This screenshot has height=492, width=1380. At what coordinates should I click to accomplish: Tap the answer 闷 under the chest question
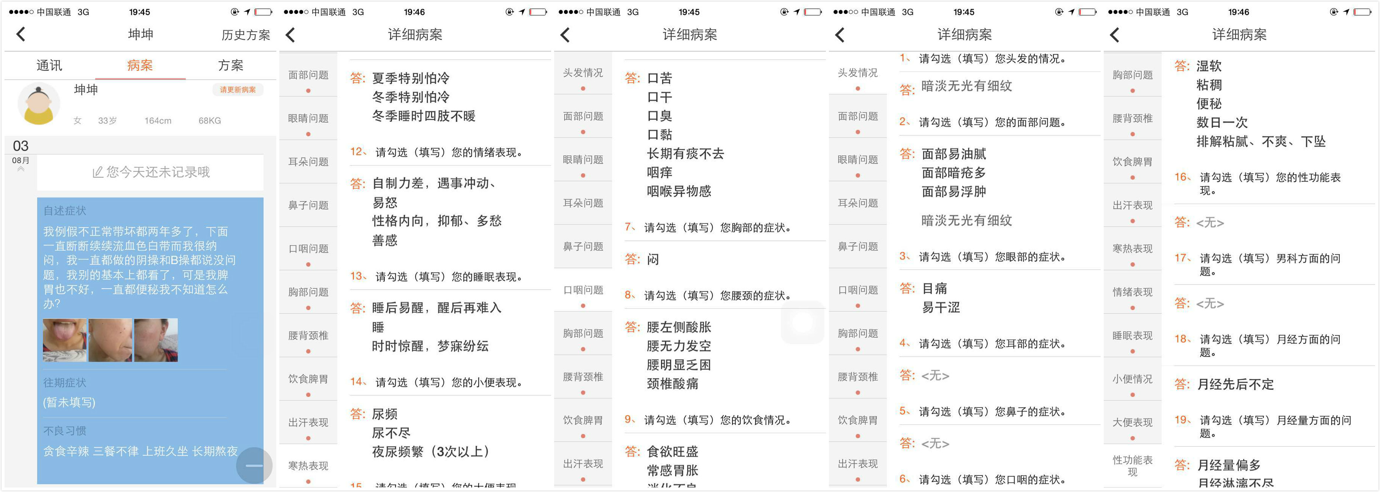652,259
